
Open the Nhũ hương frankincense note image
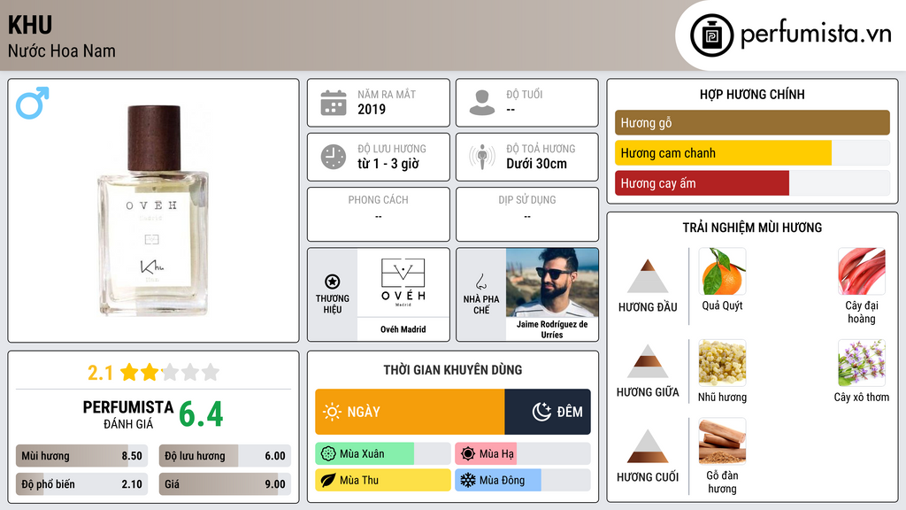point(722,363)
